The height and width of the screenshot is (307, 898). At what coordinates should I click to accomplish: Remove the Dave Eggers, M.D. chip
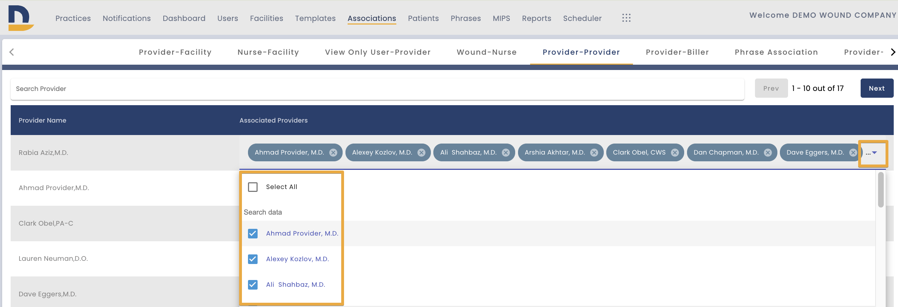click(853, 152)
